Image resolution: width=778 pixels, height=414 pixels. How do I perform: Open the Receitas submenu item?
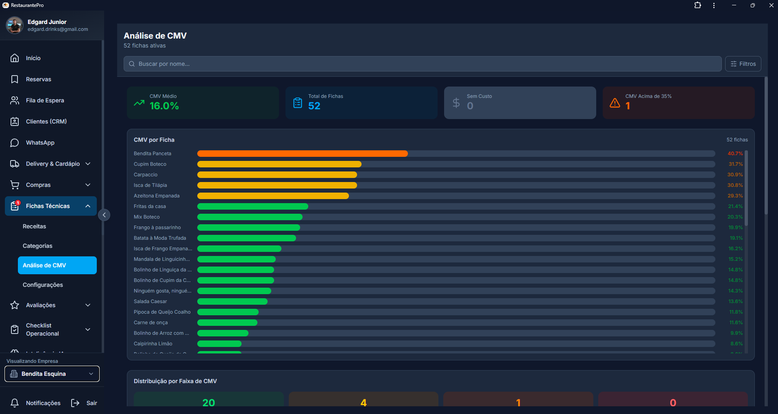[35, 226]
